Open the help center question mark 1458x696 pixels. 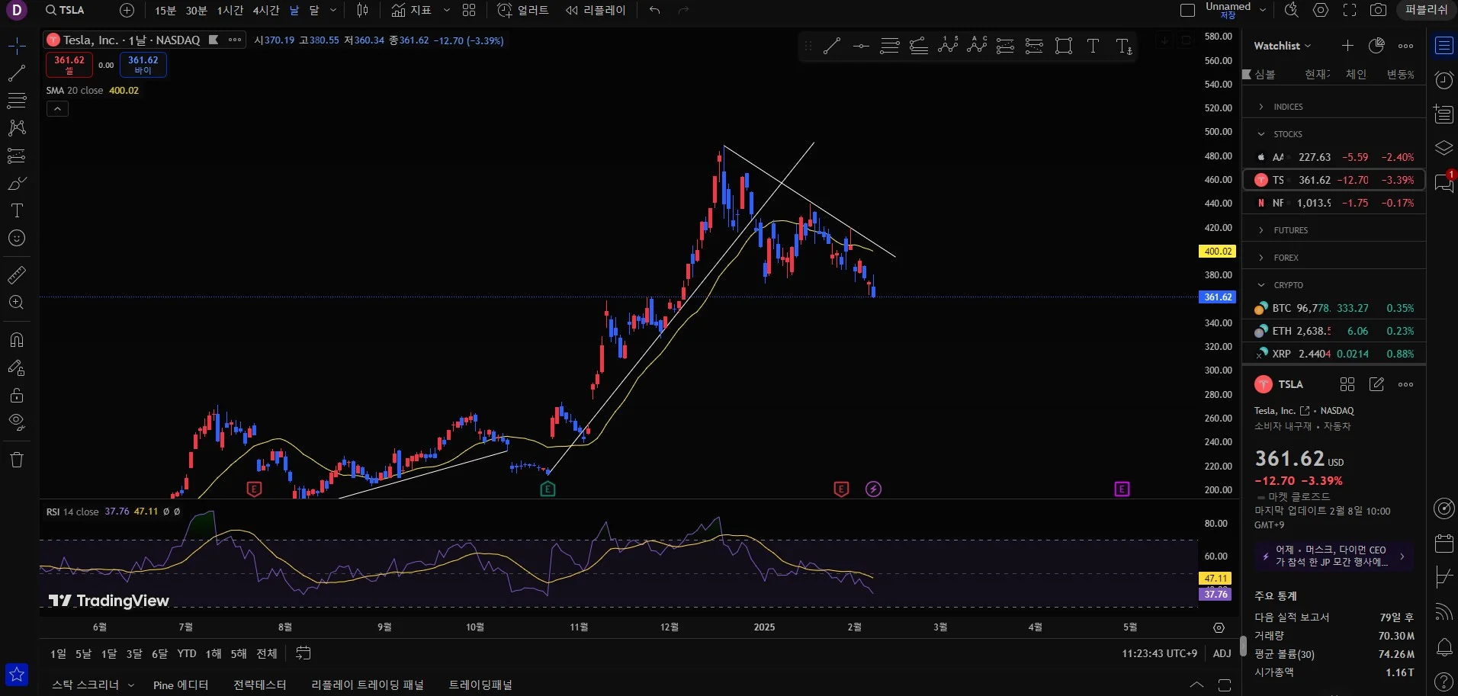point(1444,681)
